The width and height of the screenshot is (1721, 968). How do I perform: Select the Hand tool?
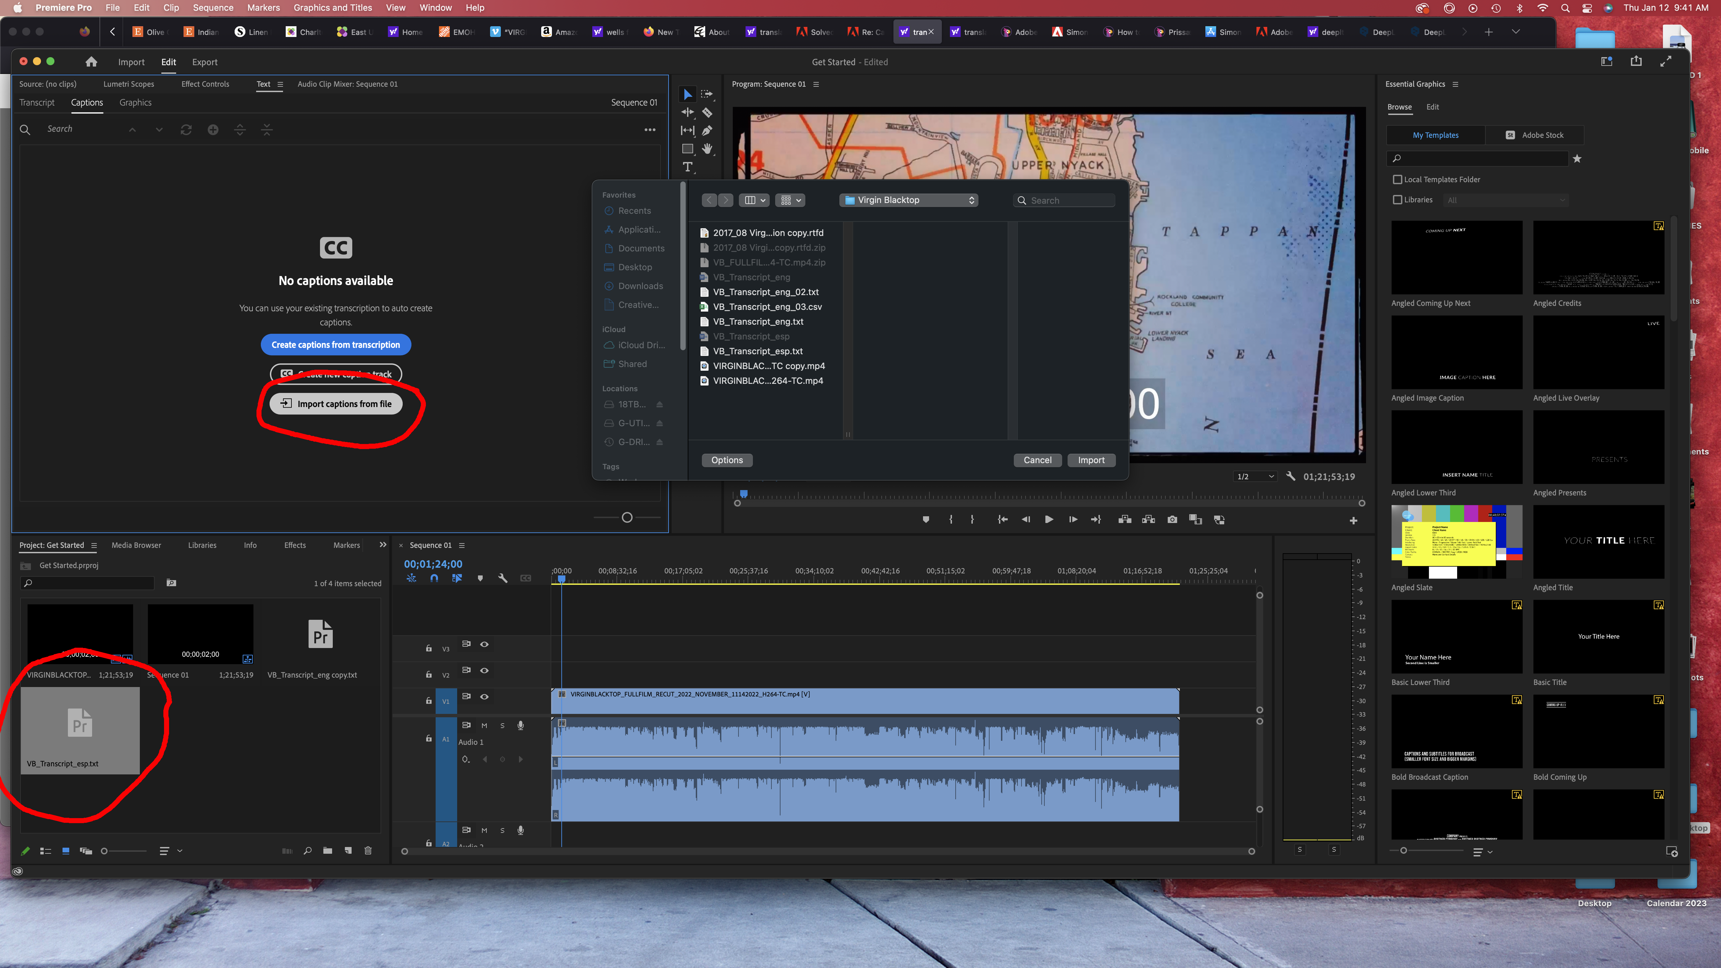(x=707, y=148)
